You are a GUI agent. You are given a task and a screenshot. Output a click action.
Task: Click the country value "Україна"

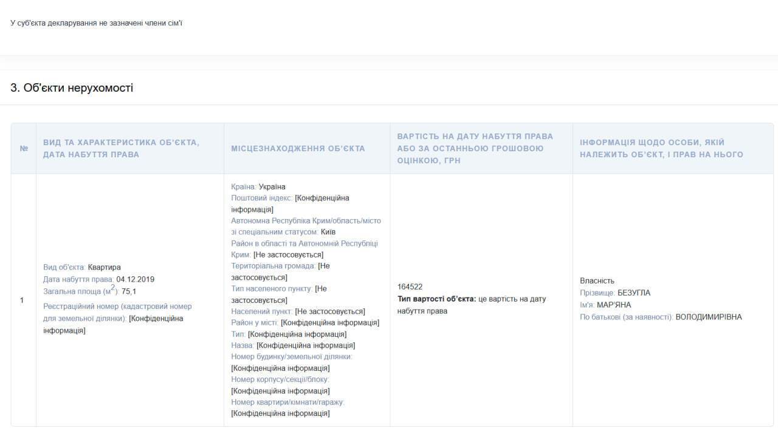[x=272, y=186]
